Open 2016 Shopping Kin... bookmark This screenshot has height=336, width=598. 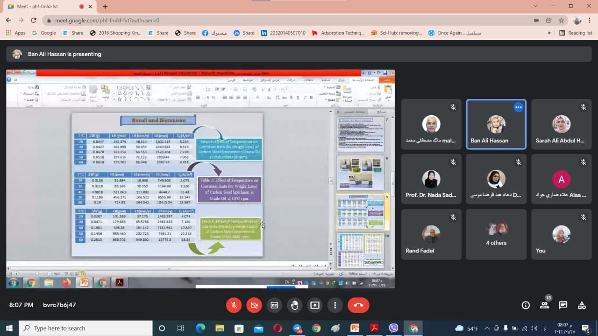(115, 33)
